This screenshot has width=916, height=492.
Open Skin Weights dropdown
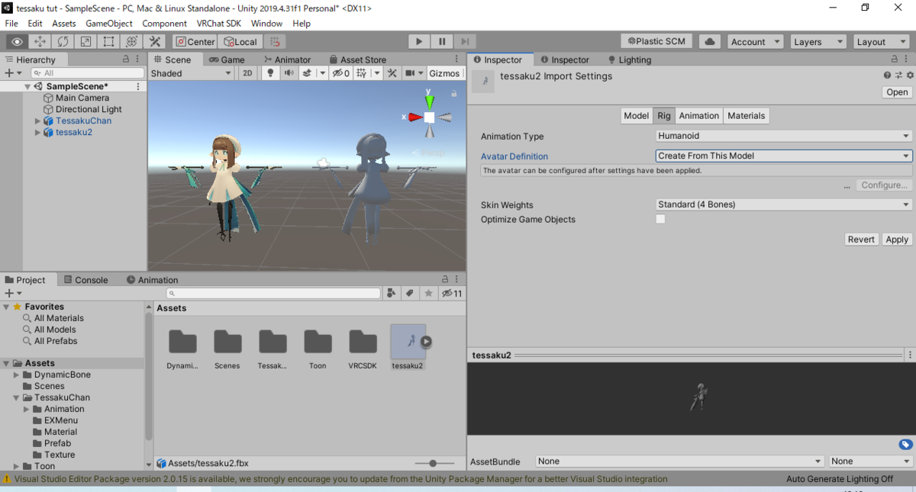[x=784, y=204]
